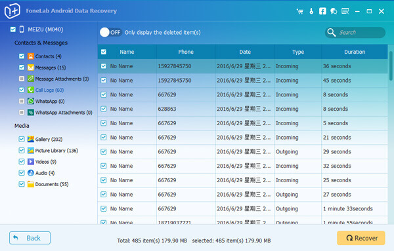This screenshot has width=394, height=251.
Task: Sort by the Type column header
Action: point(298,52)
